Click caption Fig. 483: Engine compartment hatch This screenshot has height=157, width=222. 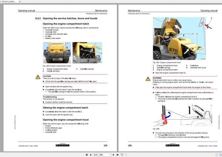tap(57, 66)
